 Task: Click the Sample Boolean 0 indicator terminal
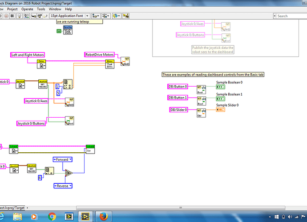pos(220,87)
